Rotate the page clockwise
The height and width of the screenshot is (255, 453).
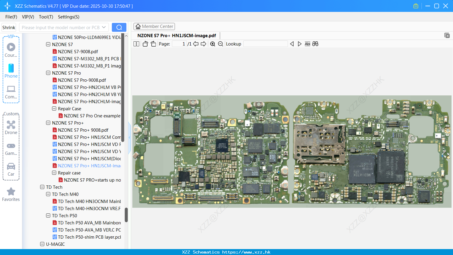tap(153, 44)
